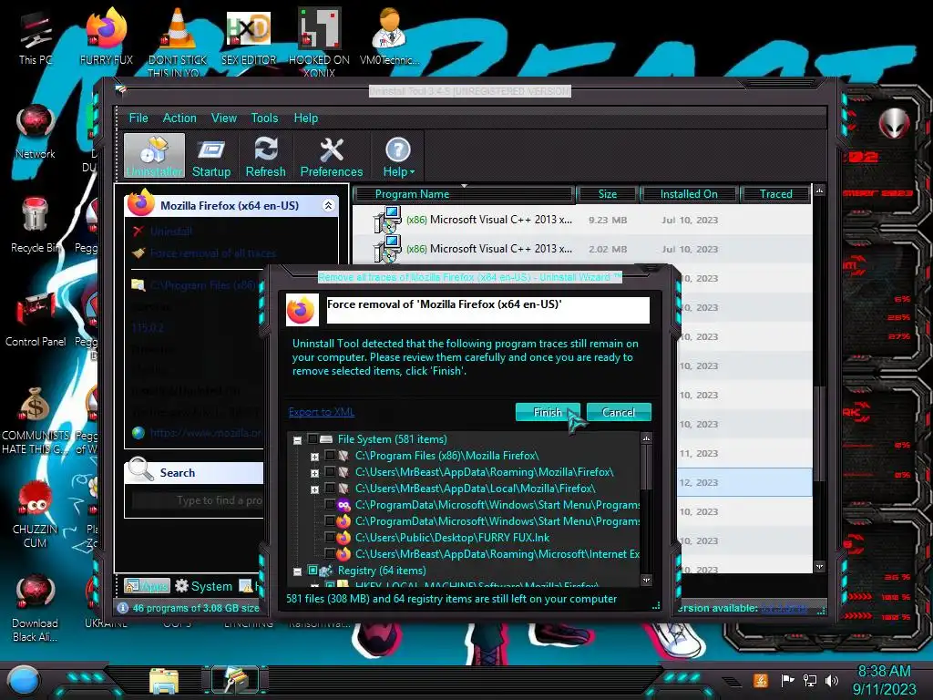933x700 pixels.
Task: Click the Force removal of all traces link
Action: pyautogui.click(x=213, y=253)
